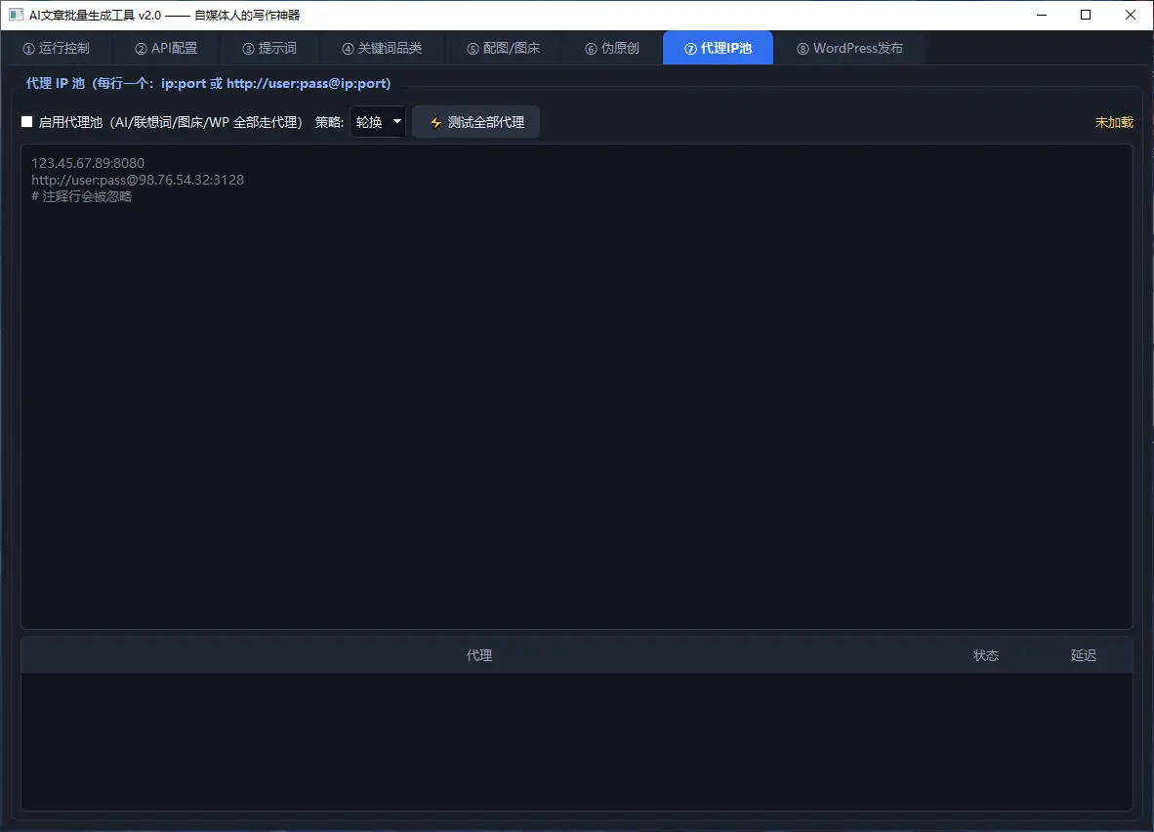Click the app icon in title bar
The image size is (1154, 832).
tap(17, 15)
